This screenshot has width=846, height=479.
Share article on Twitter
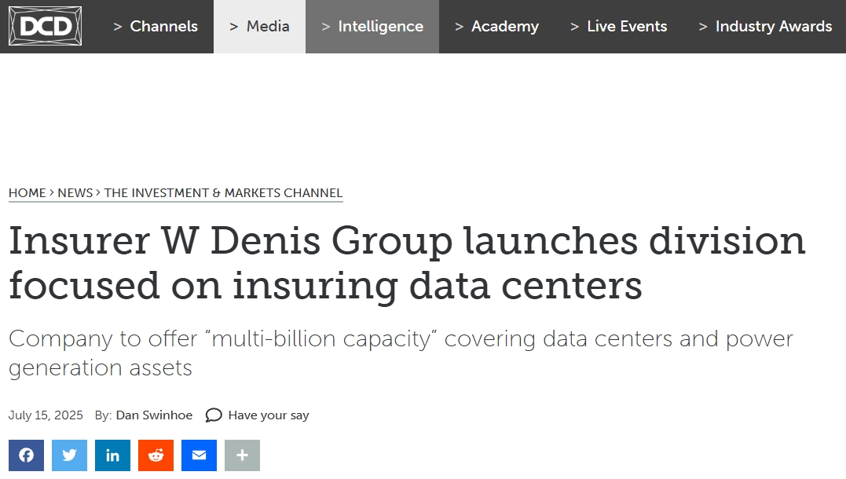pos(70,455)
